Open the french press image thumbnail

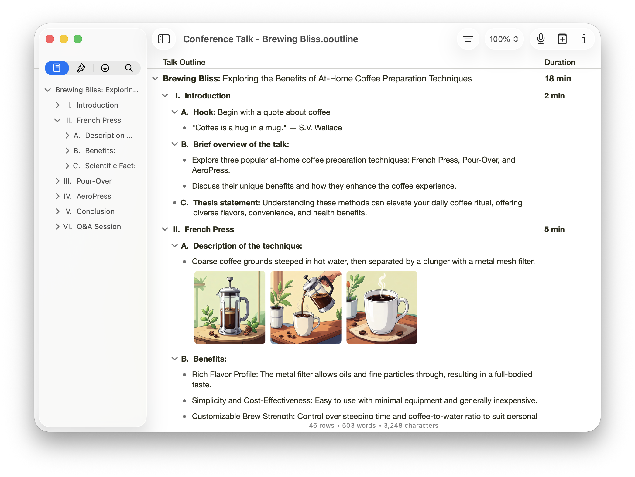[x=230, y=307]
